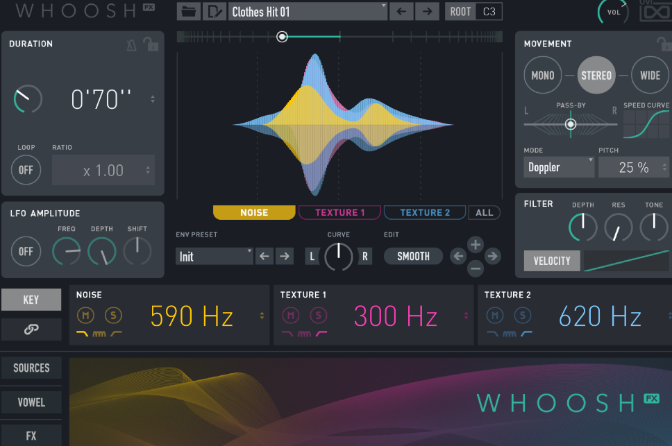Image resolution: width=672 pixels, height=446 pixels.
Task: Open the VOWEL page
Action: click(31, 402)
